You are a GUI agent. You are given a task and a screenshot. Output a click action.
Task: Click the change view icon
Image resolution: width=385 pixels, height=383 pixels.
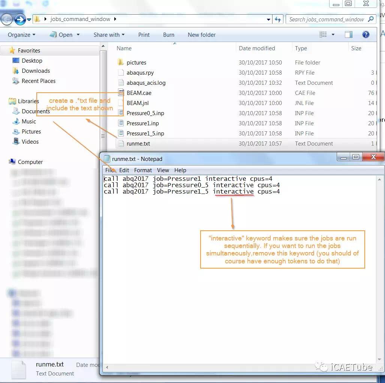[x=323, y=35]
